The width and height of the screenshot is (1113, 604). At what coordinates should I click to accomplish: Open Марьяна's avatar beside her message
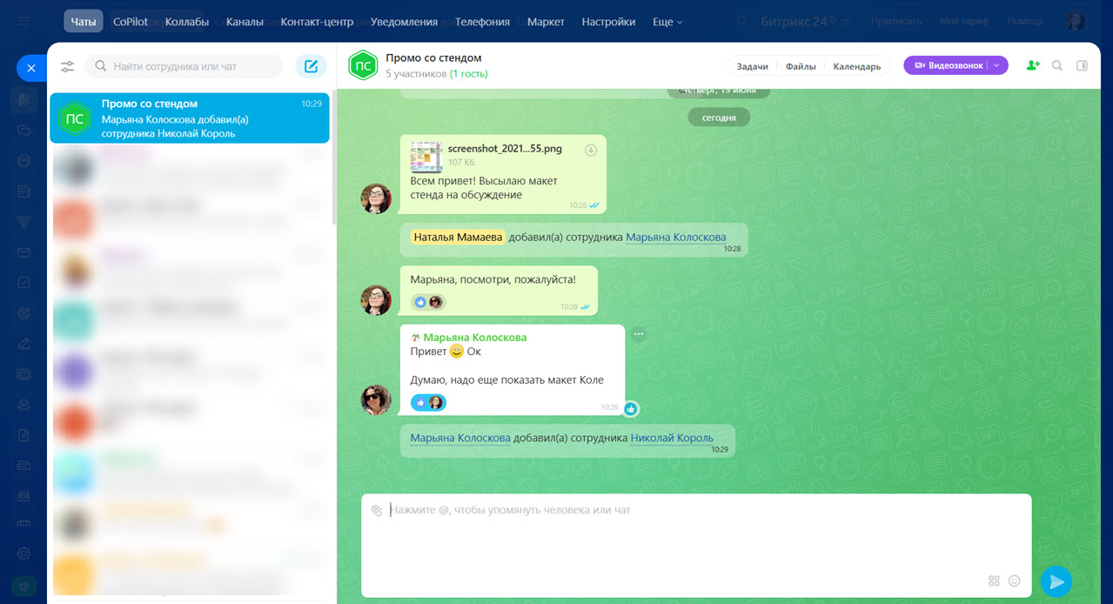[376, 399]
